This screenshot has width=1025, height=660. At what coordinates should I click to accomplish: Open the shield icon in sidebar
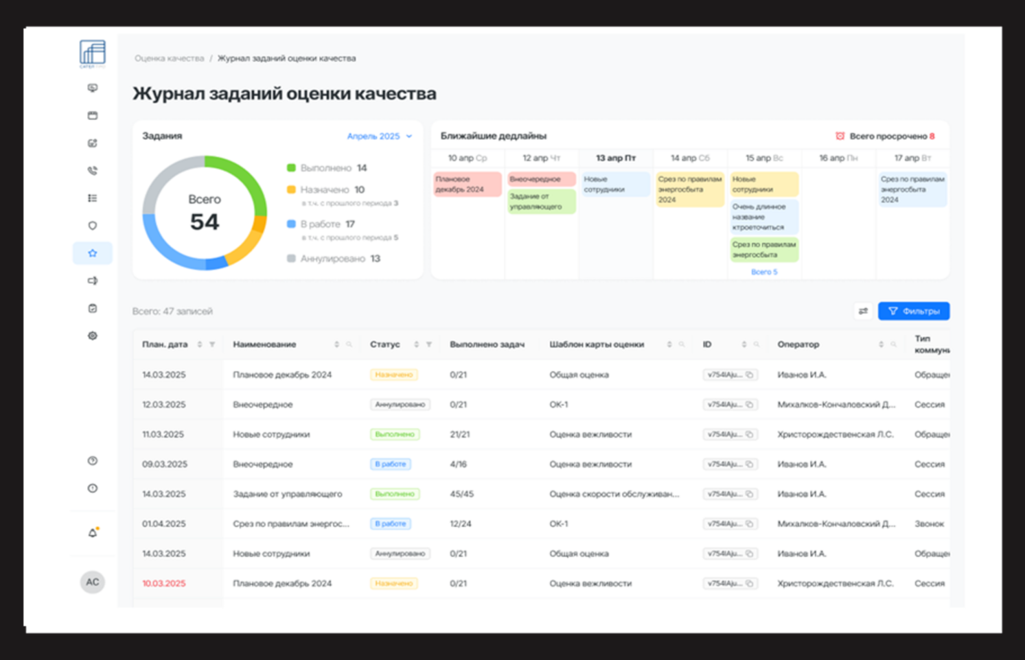pos(93,226)
